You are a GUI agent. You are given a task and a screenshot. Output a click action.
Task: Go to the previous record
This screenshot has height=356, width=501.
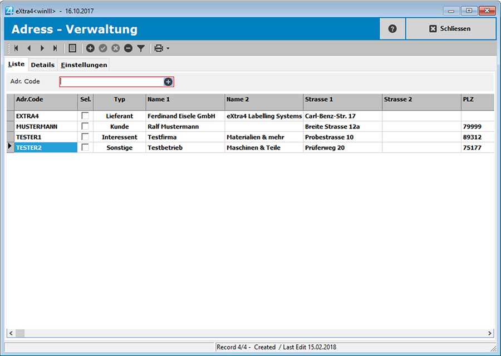coord(29,48)
